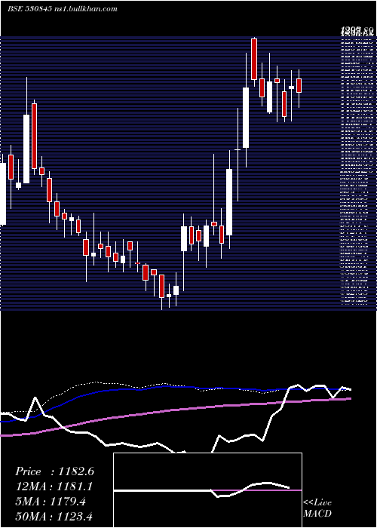
Task: Click the last red candlestick on the right
Action: click(299, 85)
